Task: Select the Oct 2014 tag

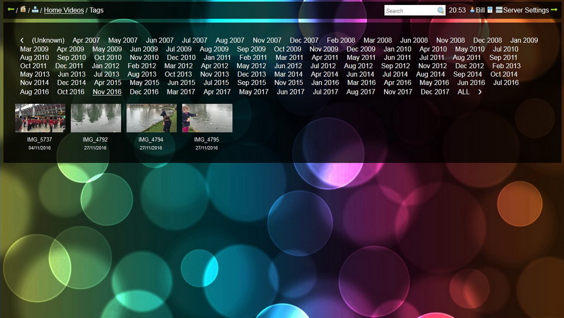Action: 504,74
